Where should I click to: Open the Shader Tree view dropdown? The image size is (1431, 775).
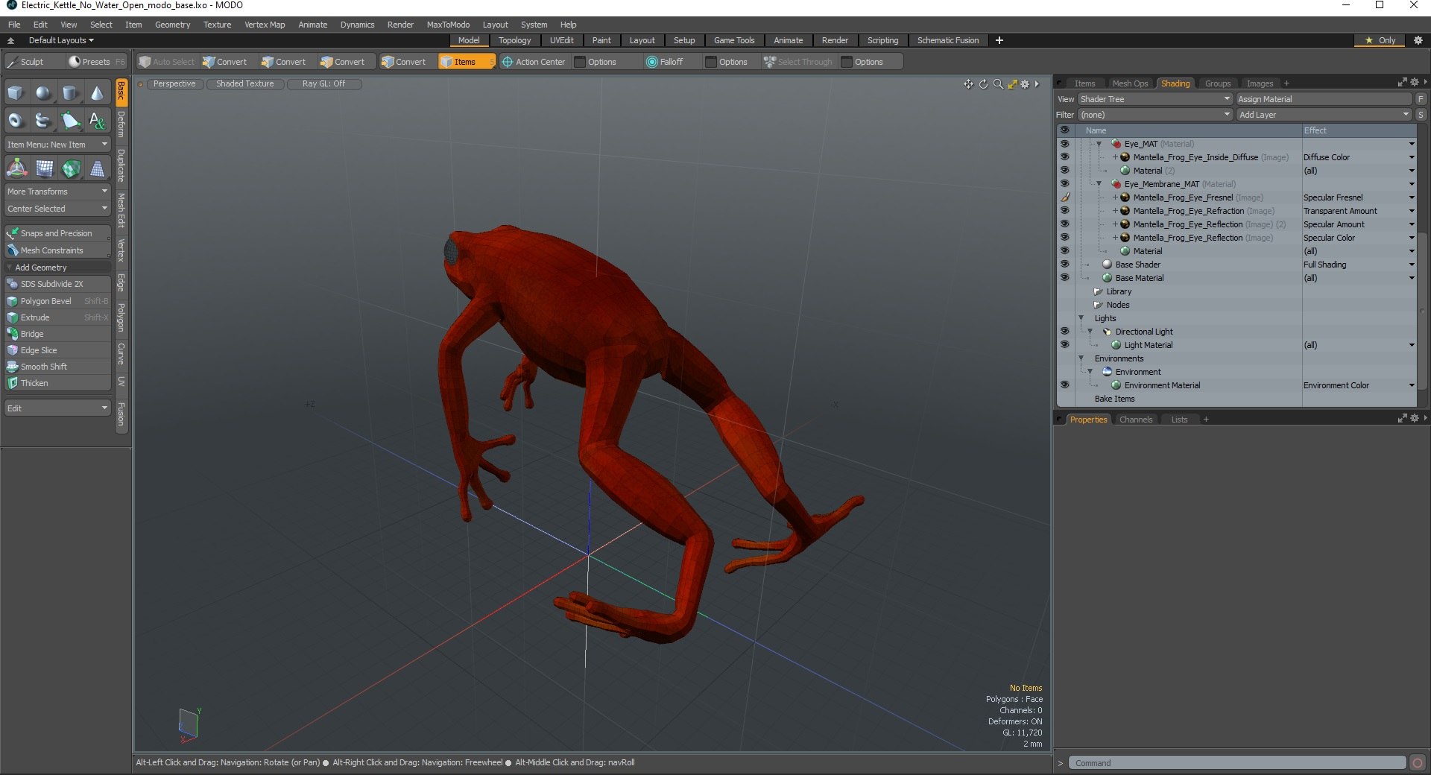pyautogui.click(x=1154, y=99)
